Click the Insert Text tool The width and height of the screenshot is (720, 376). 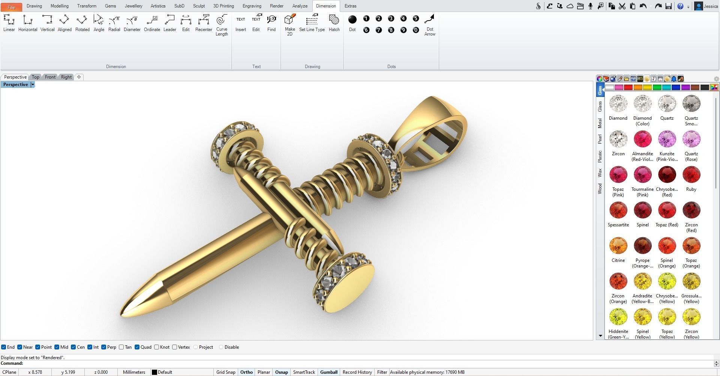coord(241,23)
